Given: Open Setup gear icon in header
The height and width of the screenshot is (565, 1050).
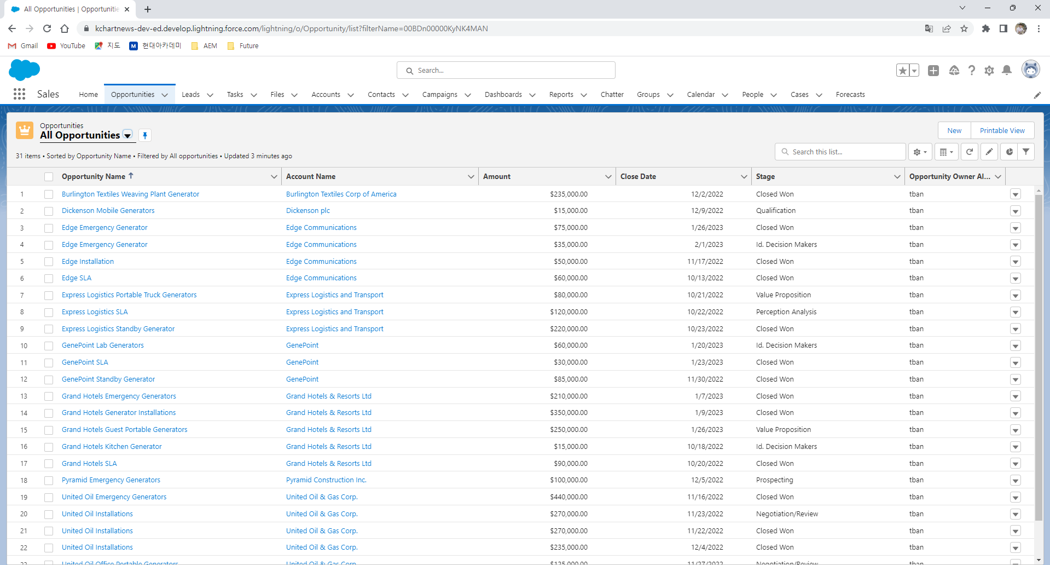Looking at the screenshot, I should pyautogui.click(x=989, y=70).
